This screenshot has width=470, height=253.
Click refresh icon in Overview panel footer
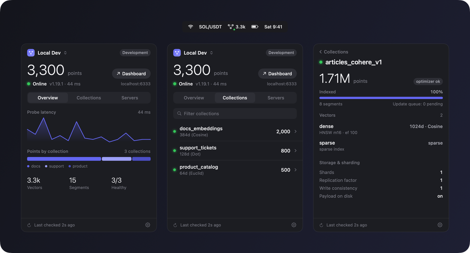pyautogui.click(x=29, y=225)
